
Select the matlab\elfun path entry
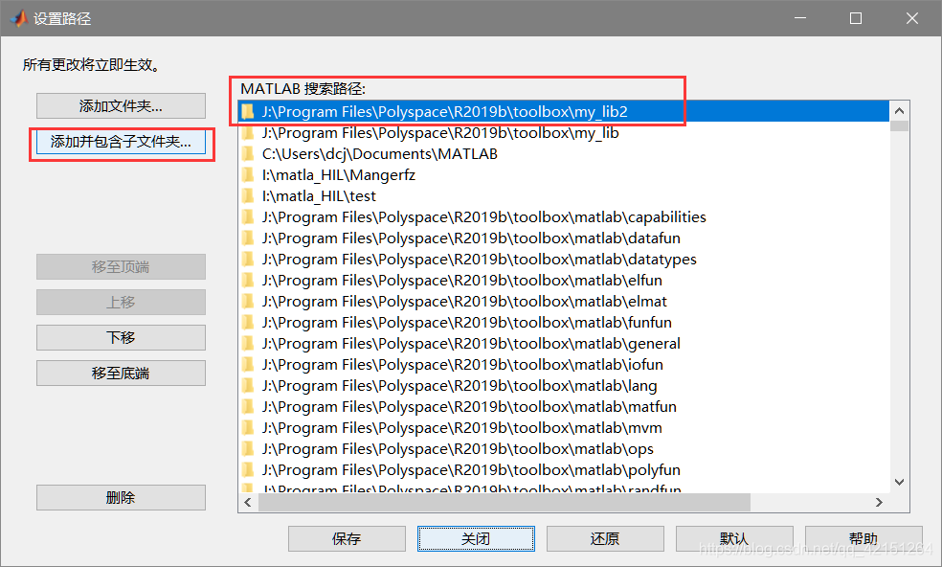point(564,281)
